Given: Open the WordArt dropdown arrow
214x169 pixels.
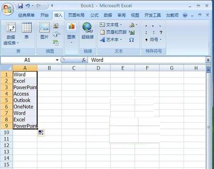Looking at the screenshot, I should coord(121,39).
